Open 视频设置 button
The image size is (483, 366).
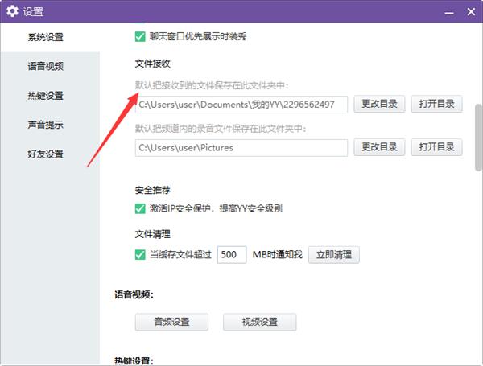260,322
